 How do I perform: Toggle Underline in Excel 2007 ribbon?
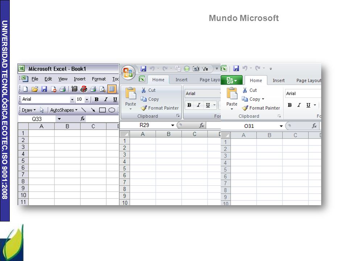point(208,105)
